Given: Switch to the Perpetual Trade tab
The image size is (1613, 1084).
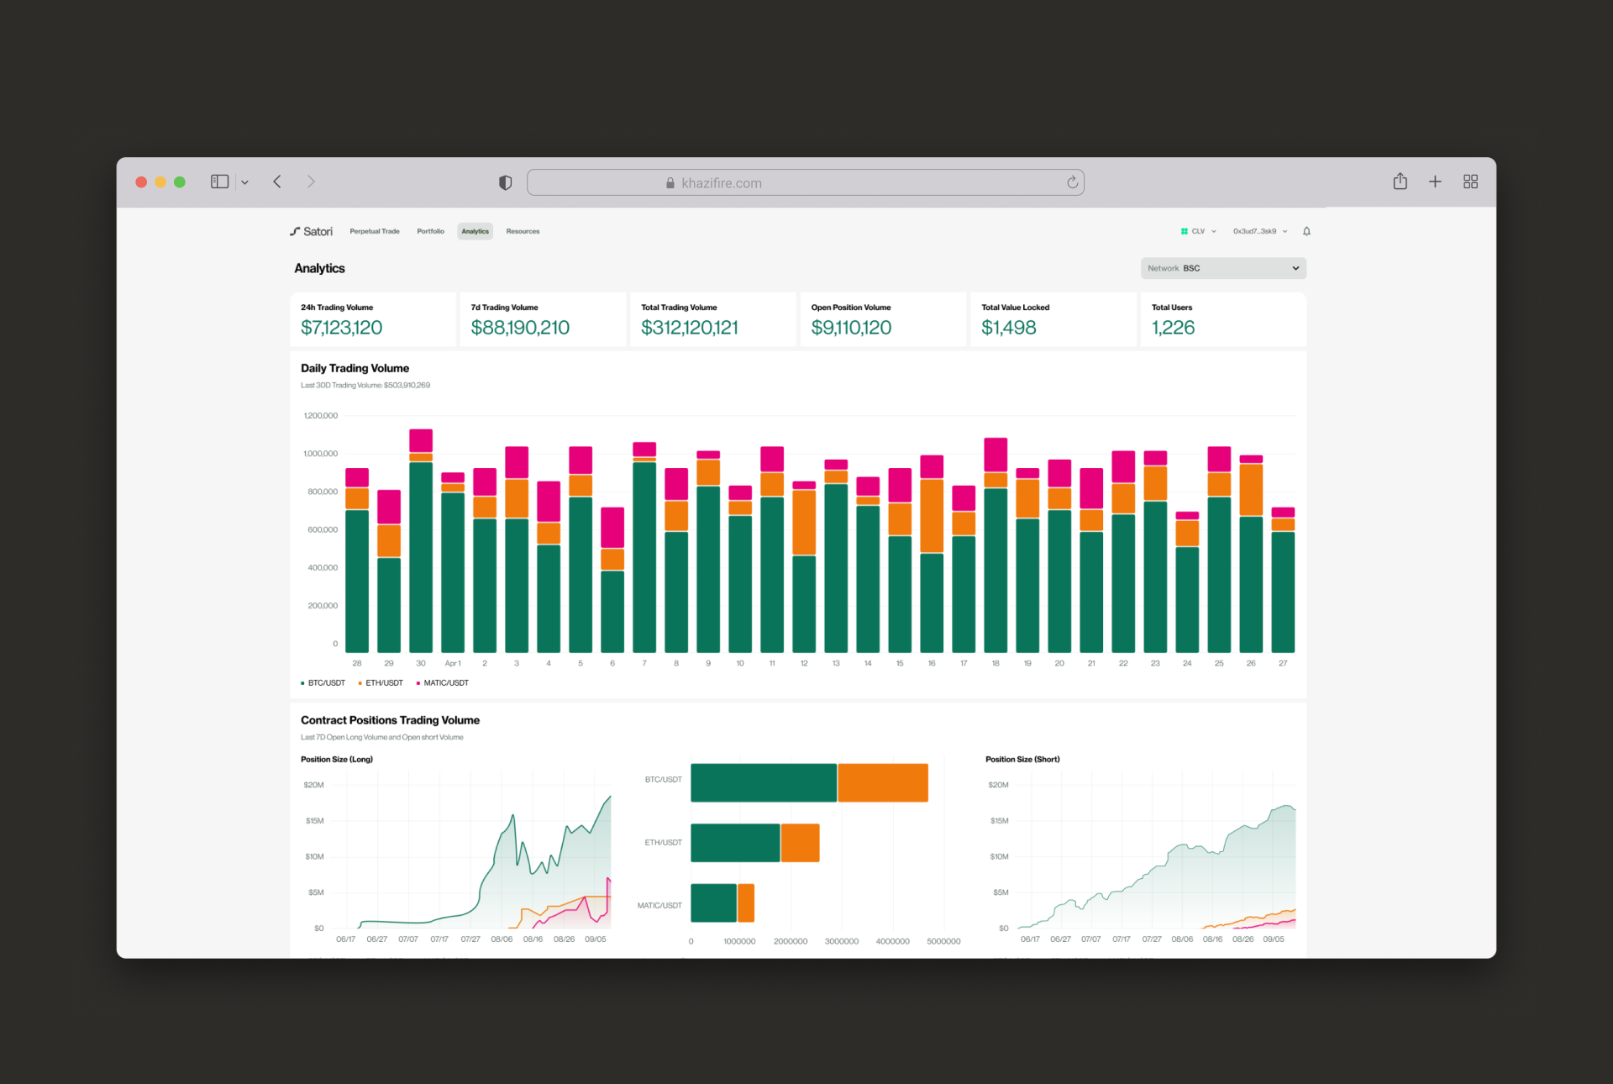Looking at the screenshot, I should pyautogui.click(x=375, y=231).
